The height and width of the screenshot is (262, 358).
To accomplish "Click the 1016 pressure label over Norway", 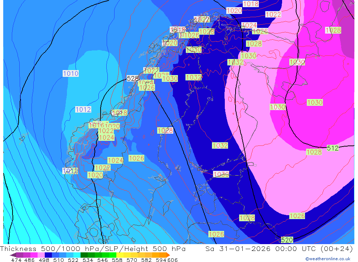I will (x=96, y=125).
